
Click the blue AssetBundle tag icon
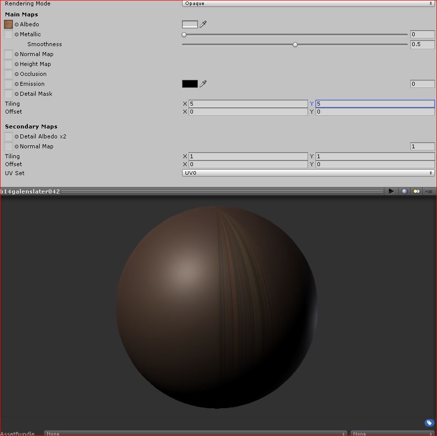(429, 423)
